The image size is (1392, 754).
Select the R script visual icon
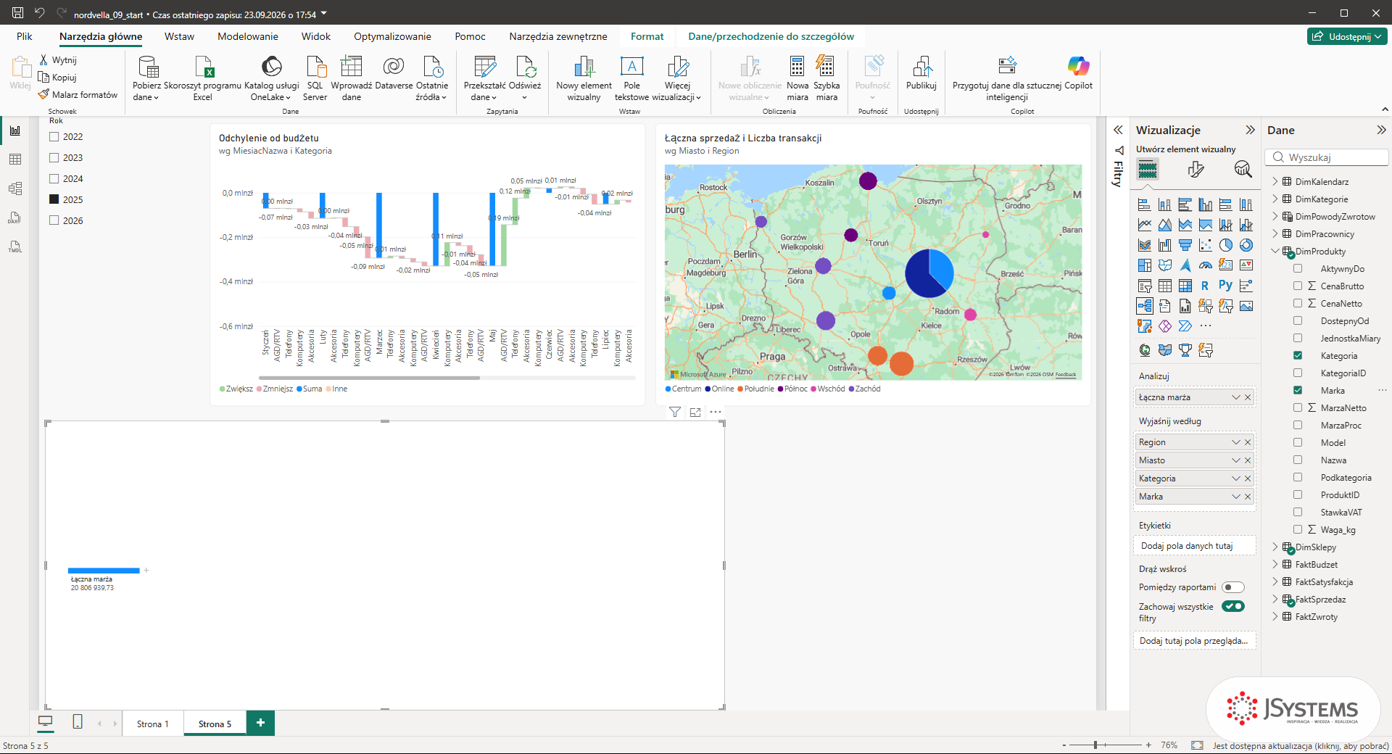pos(1205,286)
